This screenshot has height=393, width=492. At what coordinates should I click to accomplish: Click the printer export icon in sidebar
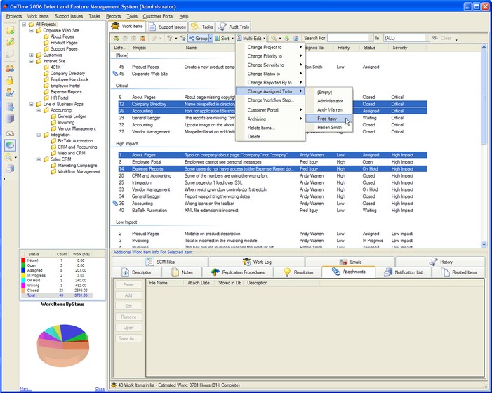[x=10, y=169]
